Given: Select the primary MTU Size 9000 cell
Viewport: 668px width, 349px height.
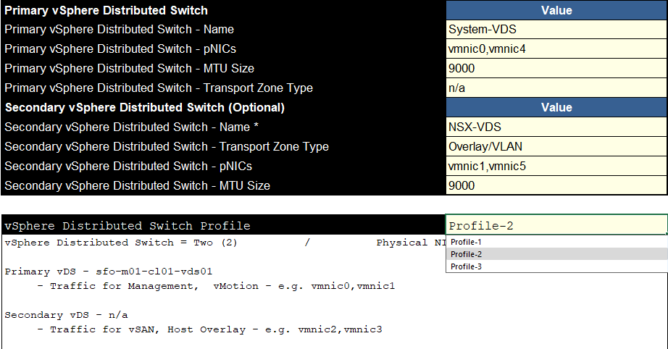Looking at the screenshot, I should pyautogui.click(x=556, y=69).
